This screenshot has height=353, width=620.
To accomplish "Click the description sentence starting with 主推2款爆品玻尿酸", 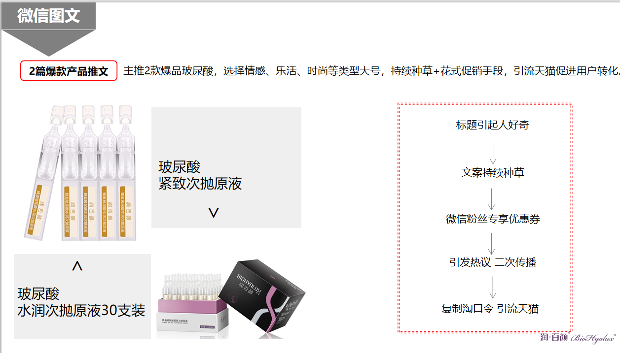I will tap(371, 71).
